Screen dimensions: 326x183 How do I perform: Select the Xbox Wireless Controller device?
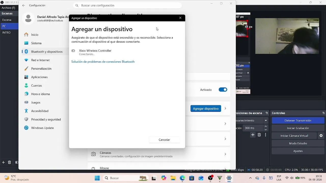click(x=127, y=52)
